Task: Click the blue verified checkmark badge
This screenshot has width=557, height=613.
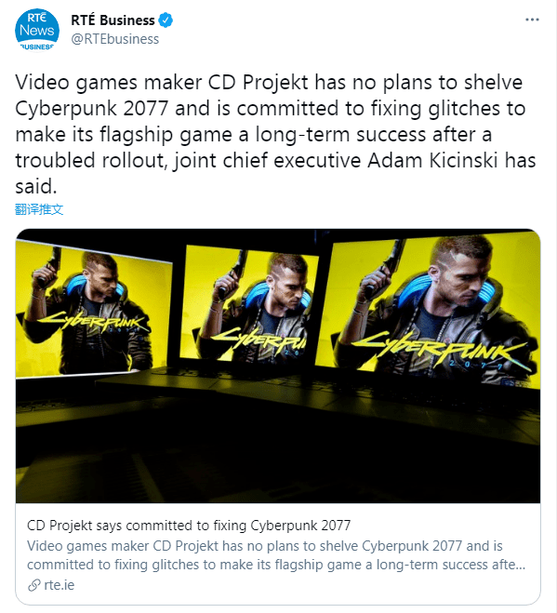Action: point(166,20)
